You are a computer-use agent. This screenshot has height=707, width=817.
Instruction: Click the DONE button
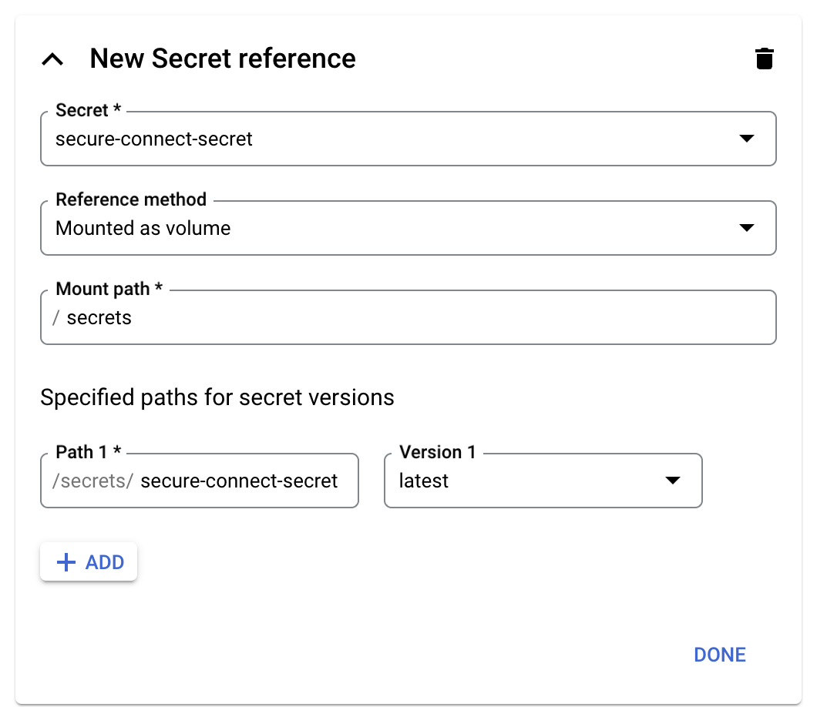pos(719,654)
